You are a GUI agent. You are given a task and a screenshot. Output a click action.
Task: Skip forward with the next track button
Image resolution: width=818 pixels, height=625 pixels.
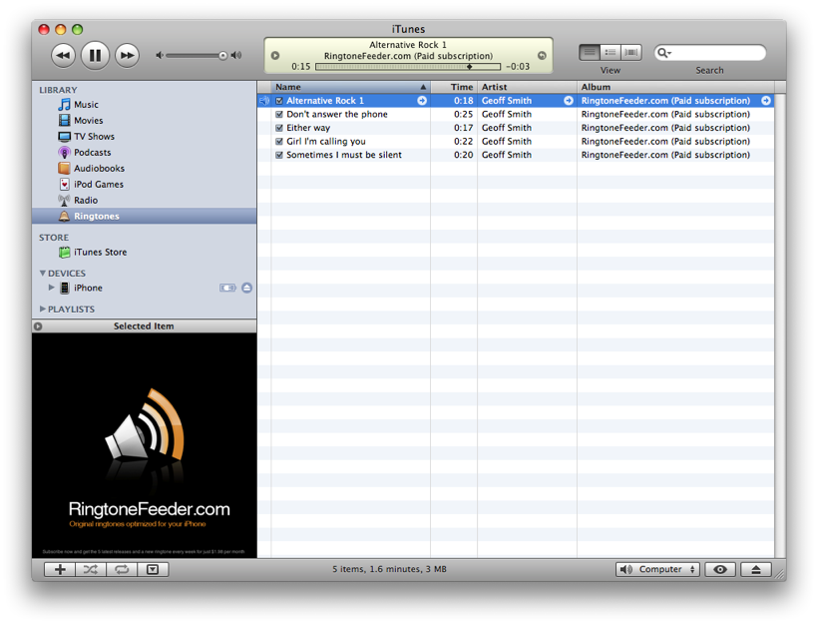[127, 55]
